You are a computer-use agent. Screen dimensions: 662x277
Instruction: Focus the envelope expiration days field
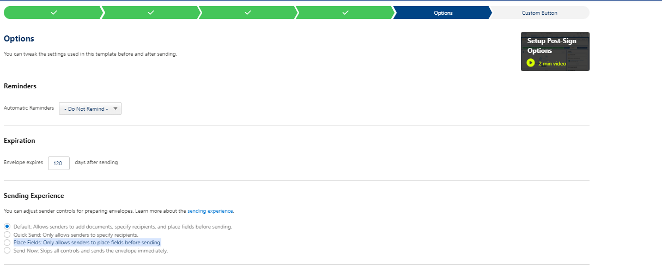click(58, 163)
